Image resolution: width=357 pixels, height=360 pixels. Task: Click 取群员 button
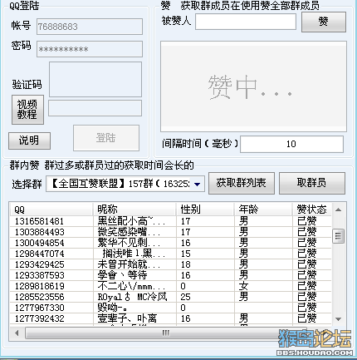click(x=312, y=183)
